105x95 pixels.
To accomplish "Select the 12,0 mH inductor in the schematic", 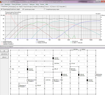I will click(x=28, y=69).
